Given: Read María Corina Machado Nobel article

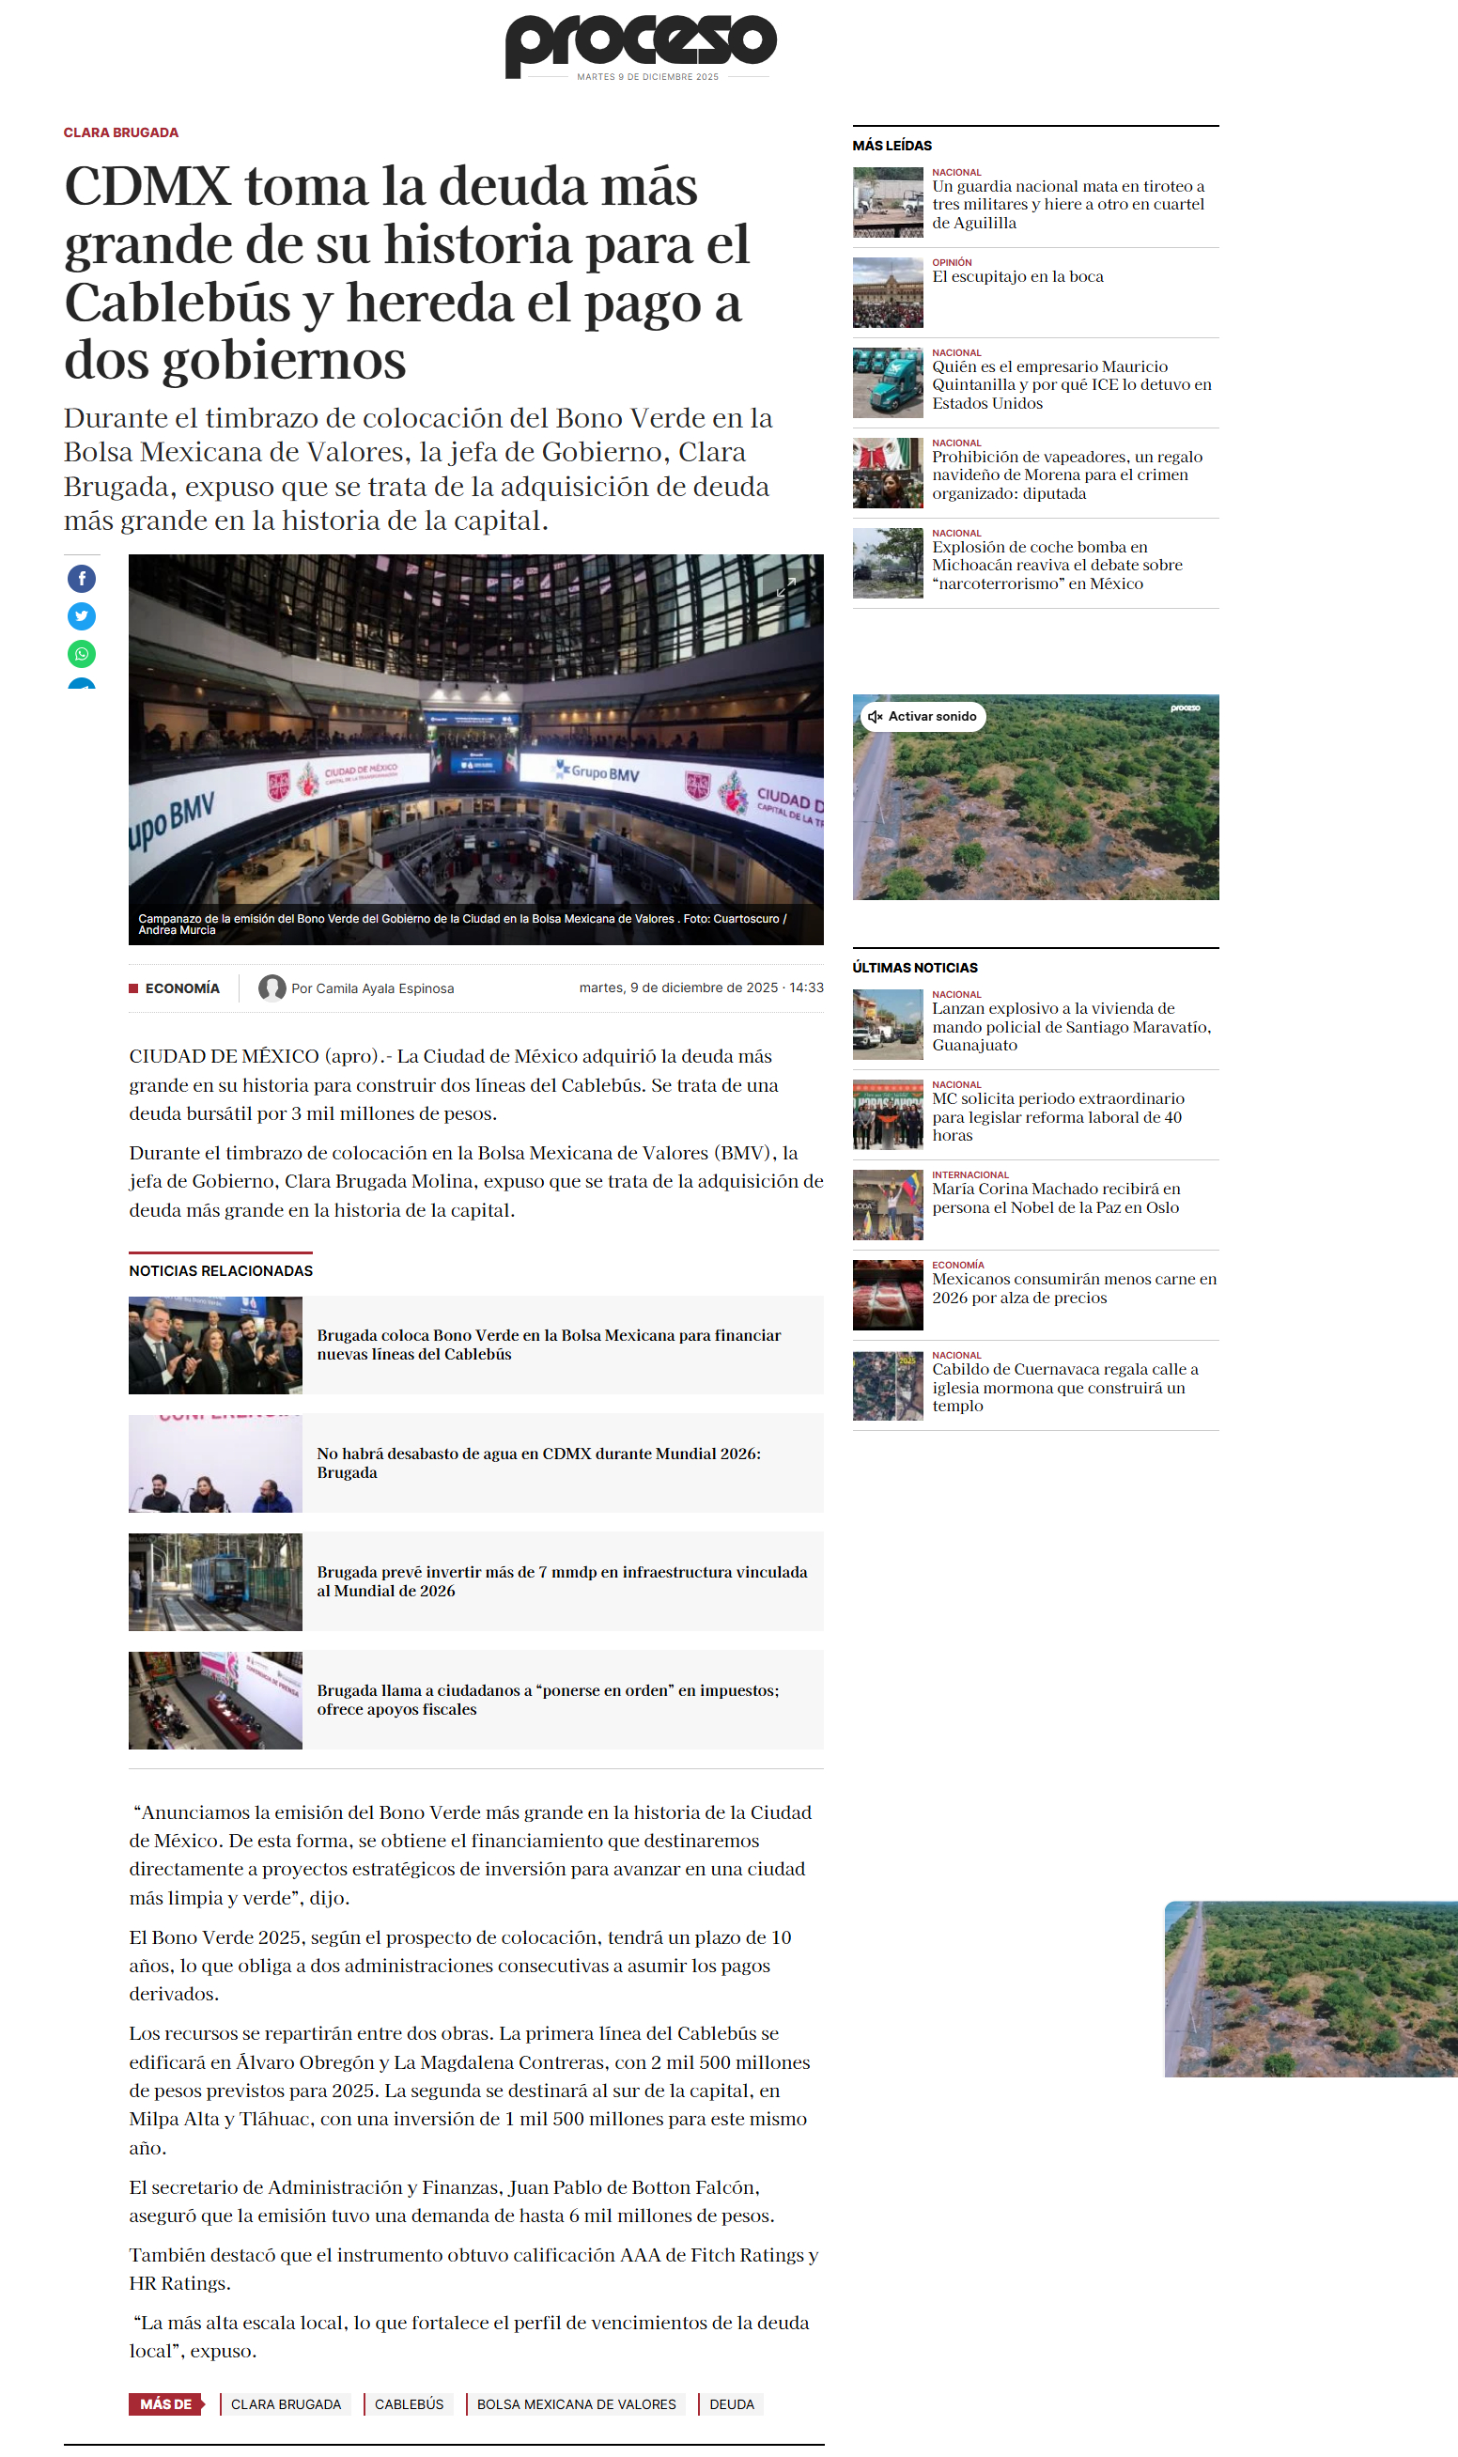Looking at the screenshot, I should 1055,1199.
